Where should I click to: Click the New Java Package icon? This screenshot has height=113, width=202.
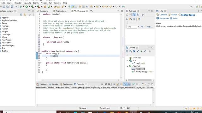click(45, 7)
